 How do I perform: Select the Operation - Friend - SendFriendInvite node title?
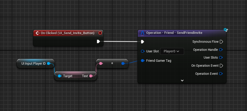(174, 33)
